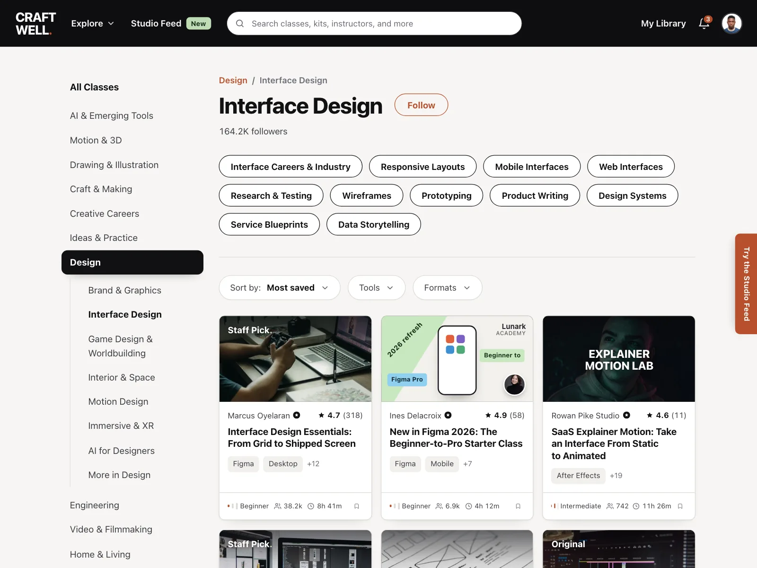Bookmark the SaaS Explainer Motion class

click(x=680, y=506)
